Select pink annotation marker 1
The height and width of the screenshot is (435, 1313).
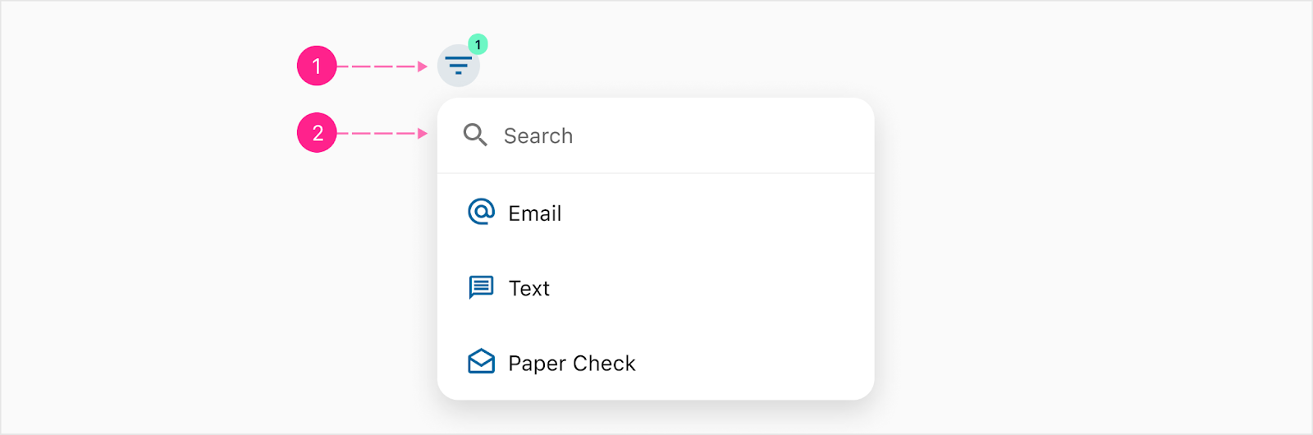pyautogui.click(x=317, y=66)
